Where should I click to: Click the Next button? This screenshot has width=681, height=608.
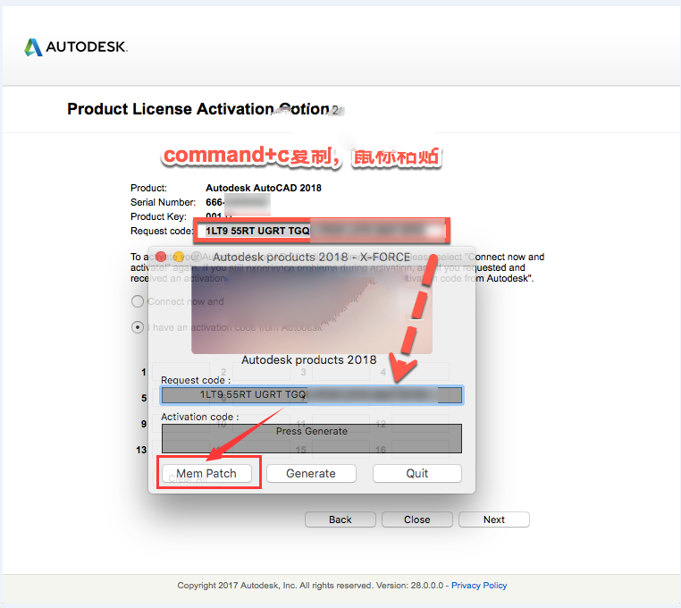coord(494,519)
